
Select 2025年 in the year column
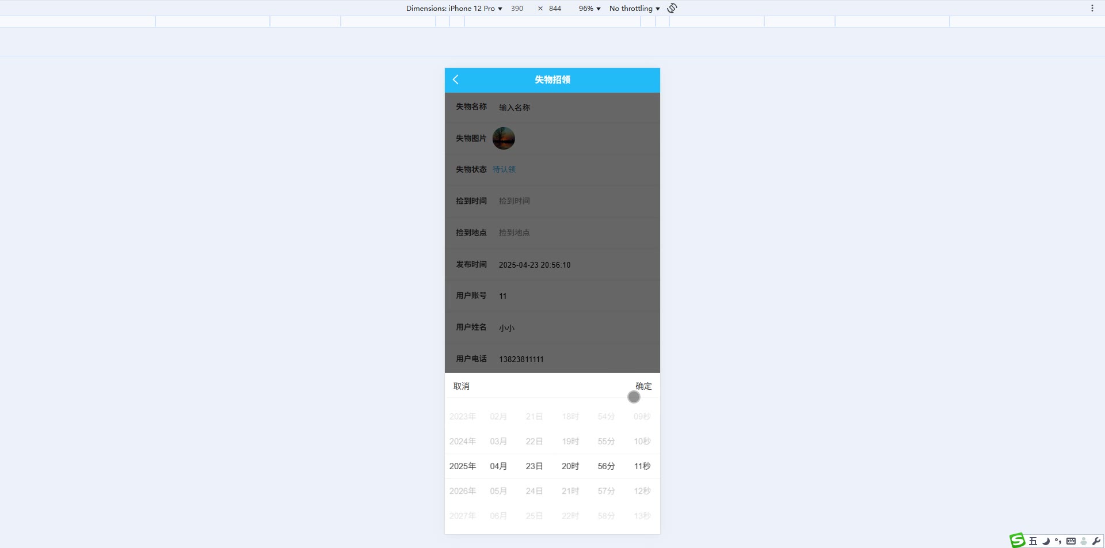(463, 466)
